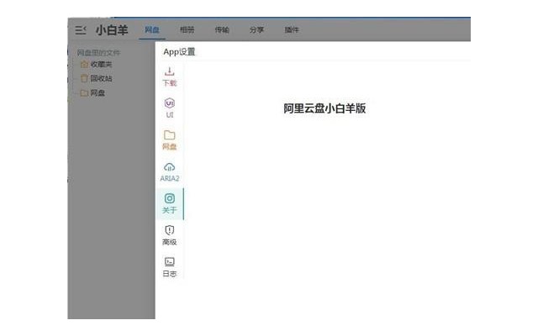Viewport: 538px width, 336px height.
Task: Select 收藏夹 in the file tree
Action: tap(96, 64)
